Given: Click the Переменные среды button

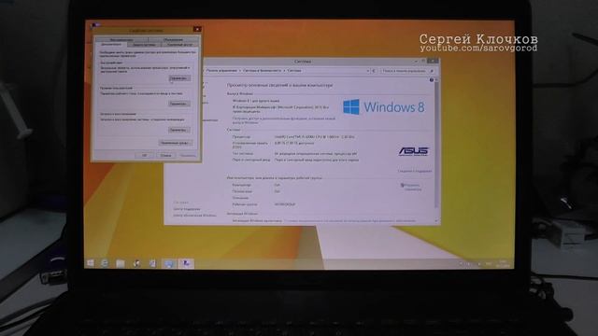Looking at the screenshot, I should [x=175, y=143].
